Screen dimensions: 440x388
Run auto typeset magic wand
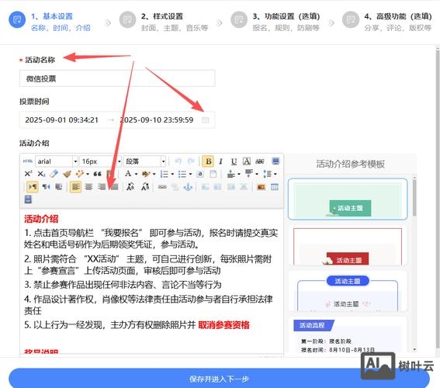coord(80,174)
